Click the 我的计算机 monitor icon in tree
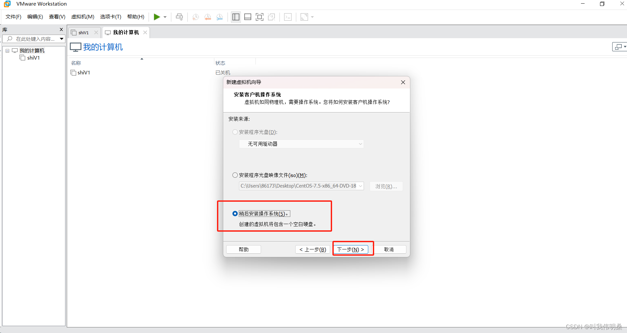The height and width of the screenshot is (333, 627). tap(15, 50)
